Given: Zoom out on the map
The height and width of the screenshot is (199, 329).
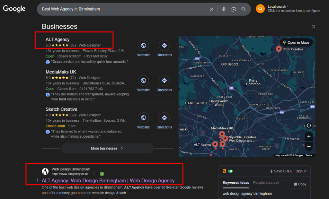Looking at the screenshot, I should click(x=309, y=147).
